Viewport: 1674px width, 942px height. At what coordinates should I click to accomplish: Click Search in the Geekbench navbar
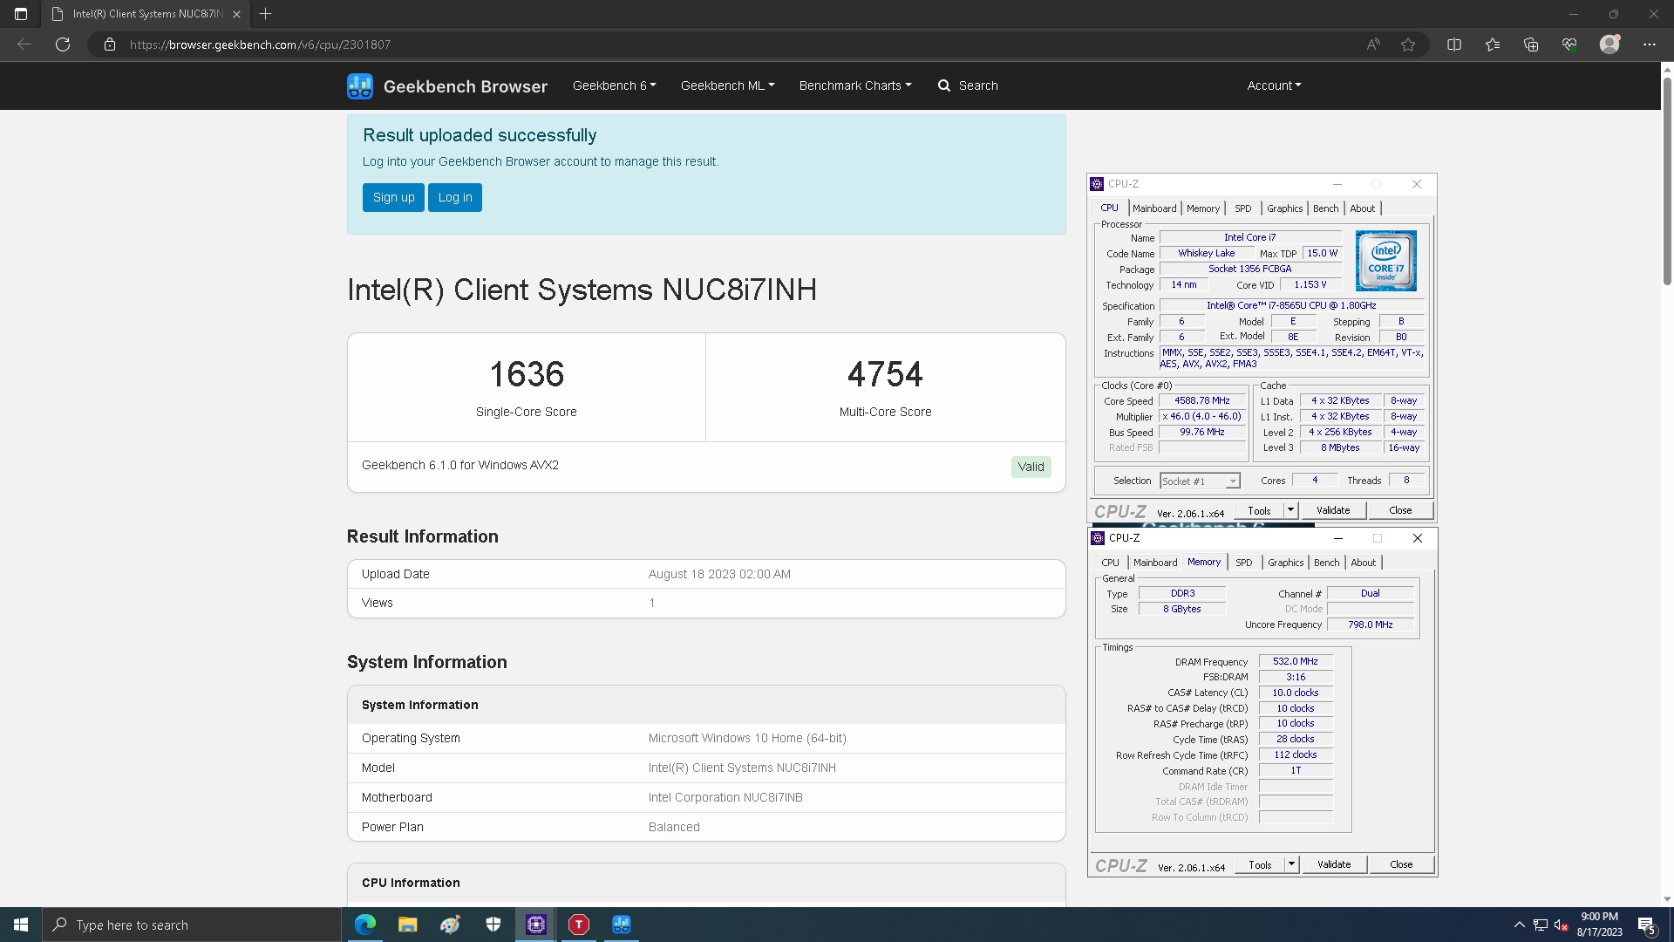point(968,85)
